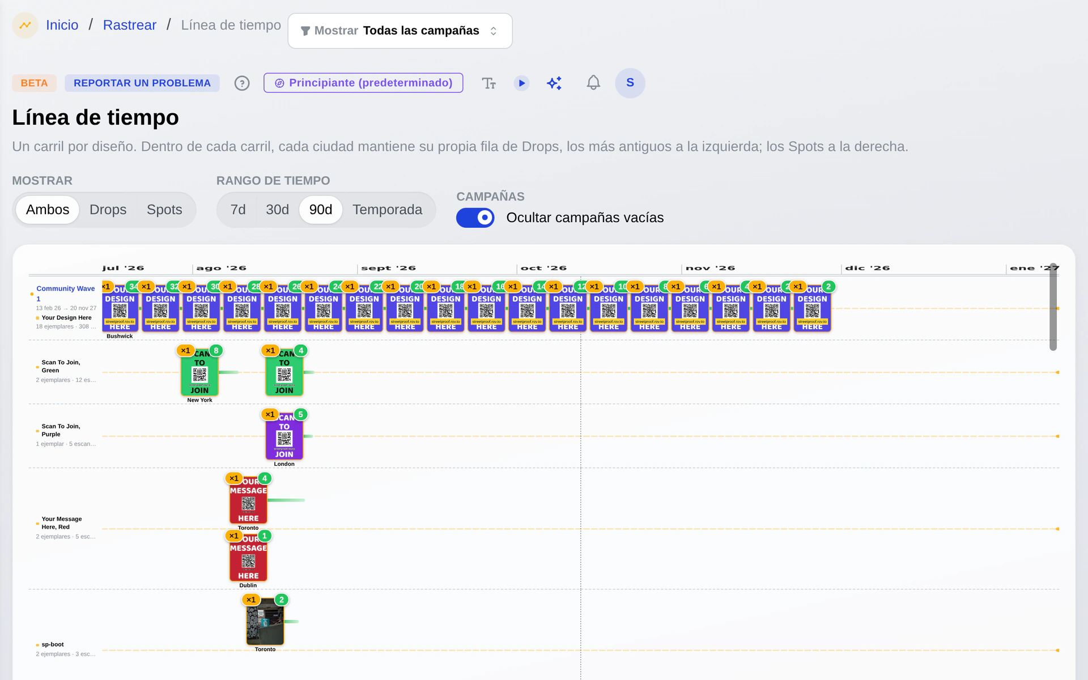Click the sp-boot lane label

click(x=53, y=644)
